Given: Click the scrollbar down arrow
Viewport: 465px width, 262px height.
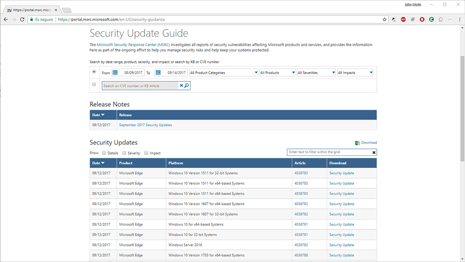Looking at the screenshot, I should coord(462,259).
